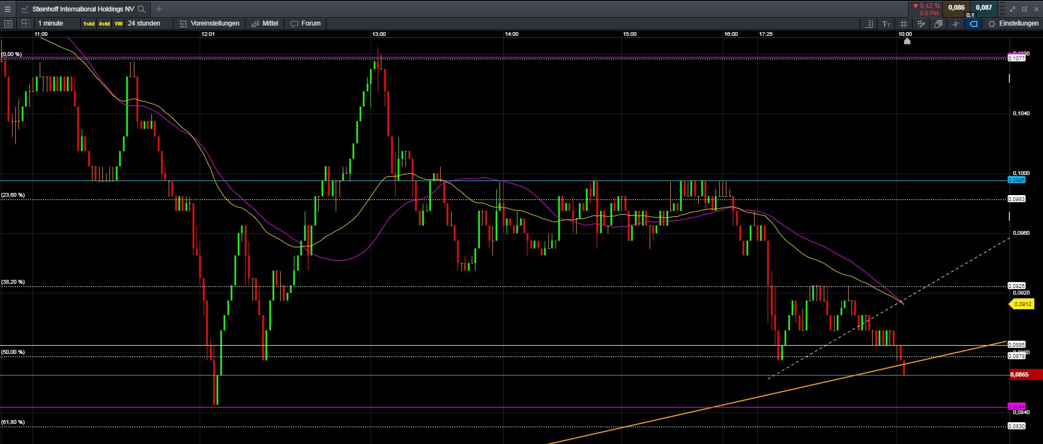Open the hamburger main menu
Image resolution: width=1043 pixels, height=444 pixels.
(x=8, y=9)
